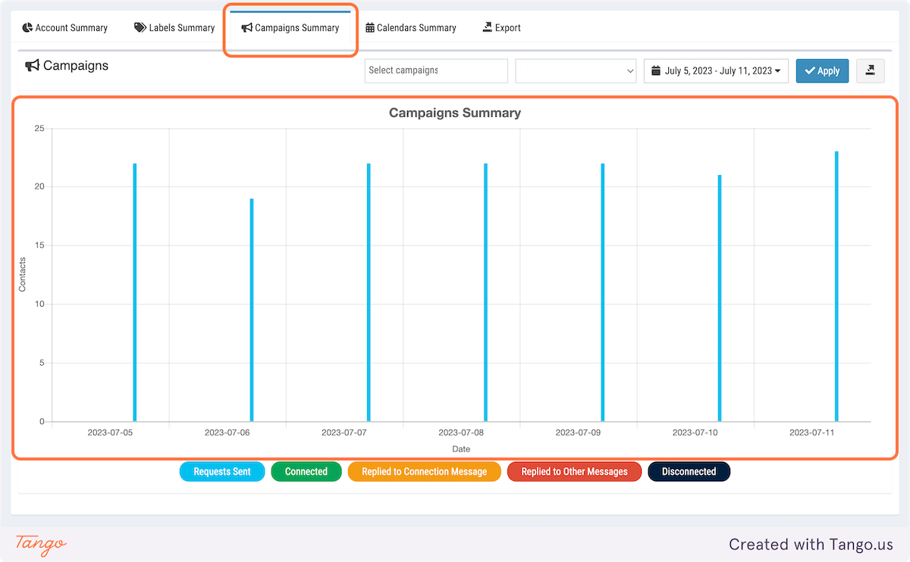Click the megaphone icon beside Campaigns heading
910x562 pixels.
[x=32, y=66]
